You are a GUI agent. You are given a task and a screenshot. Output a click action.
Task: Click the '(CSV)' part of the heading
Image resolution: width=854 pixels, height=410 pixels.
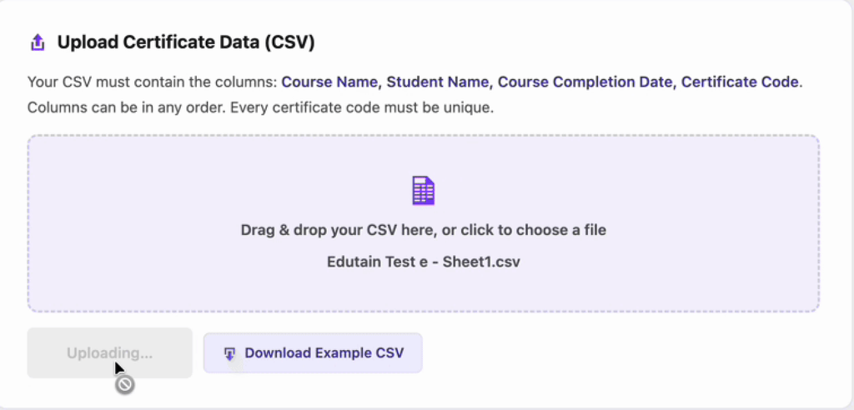point(290,42)
